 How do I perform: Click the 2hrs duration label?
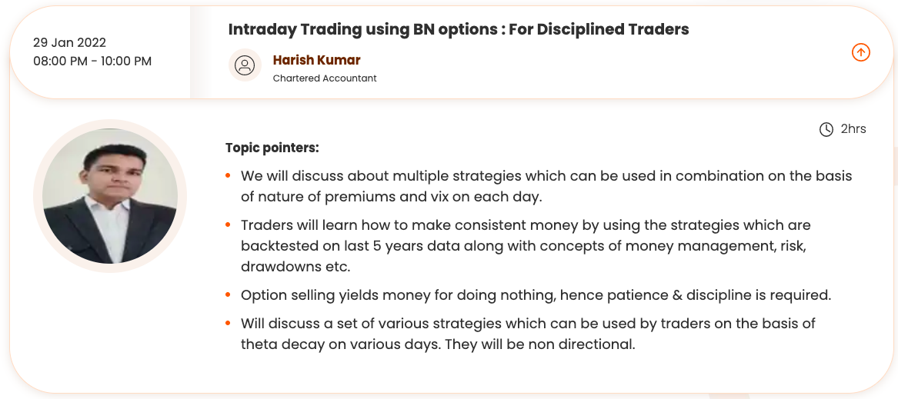click(853, 129)
